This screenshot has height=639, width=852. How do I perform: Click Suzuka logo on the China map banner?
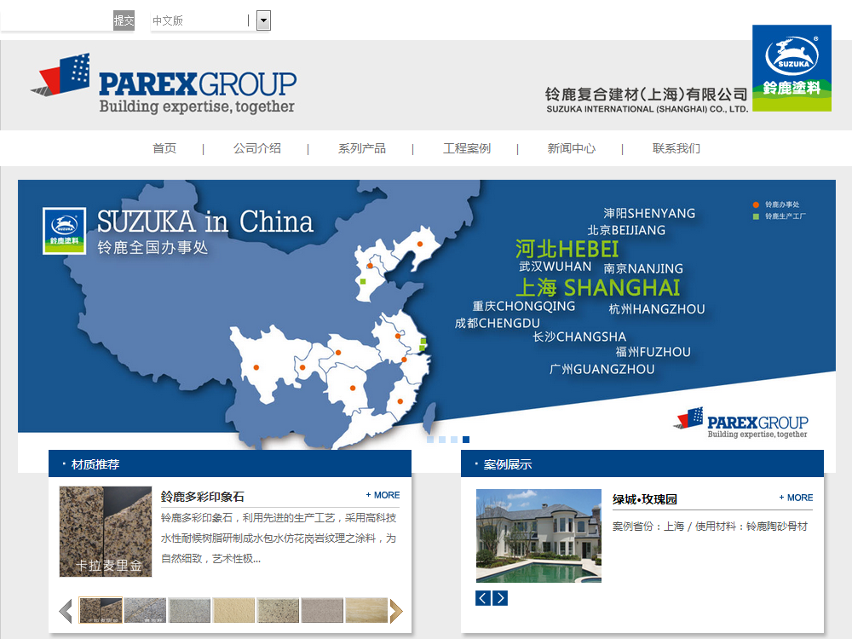tap(66, 231)
